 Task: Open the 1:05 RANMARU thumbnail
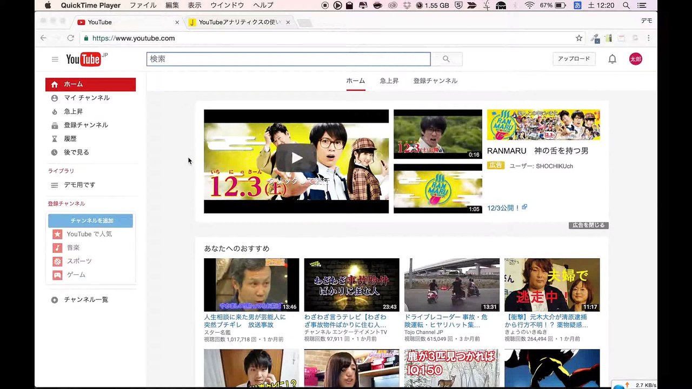[438, 189]
